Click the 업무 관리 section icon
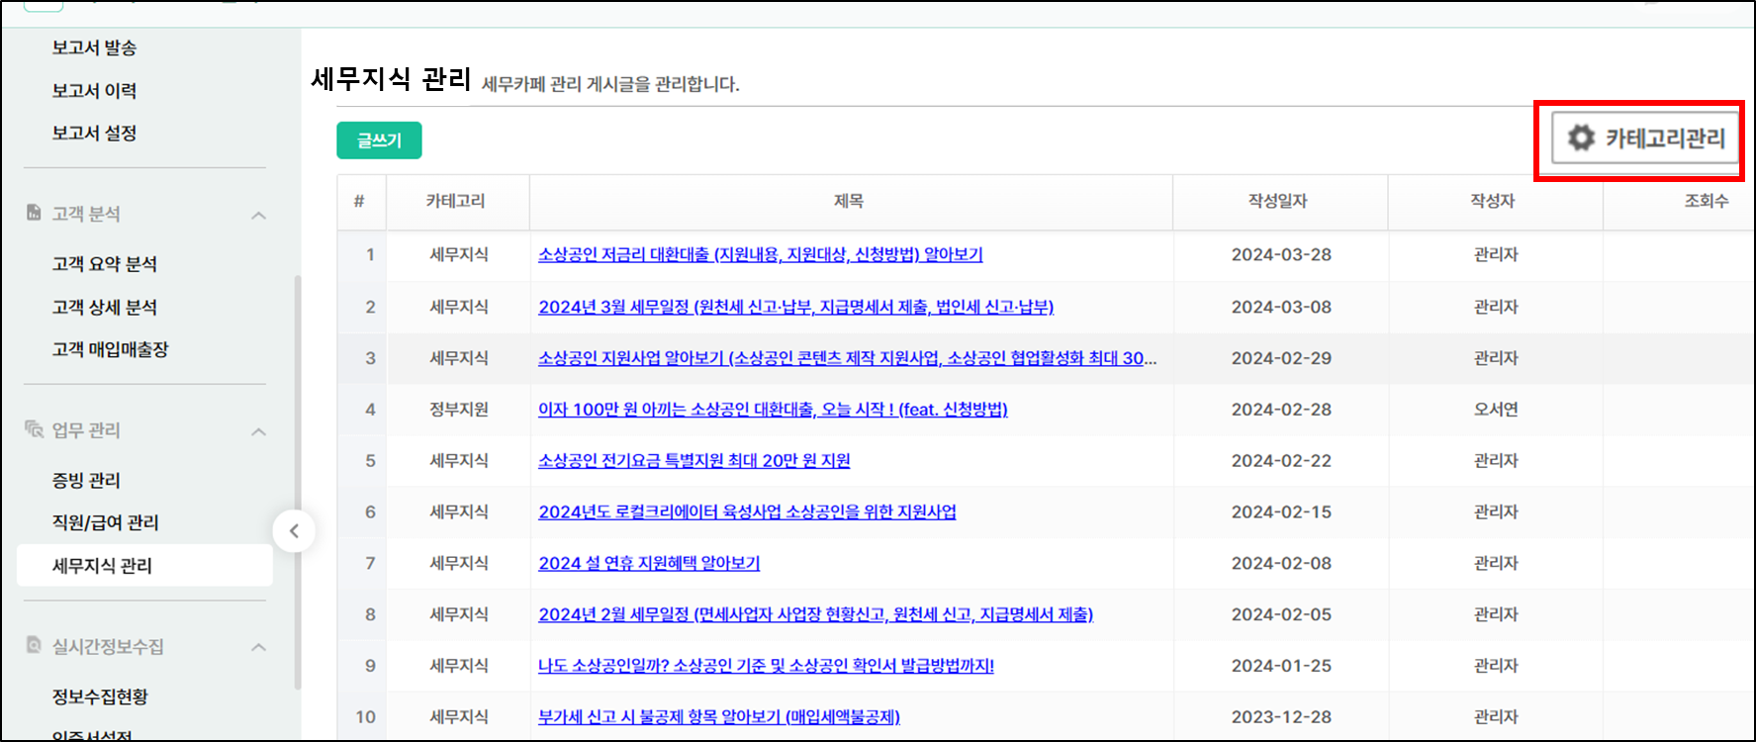1756x742 pixels. 34,429
